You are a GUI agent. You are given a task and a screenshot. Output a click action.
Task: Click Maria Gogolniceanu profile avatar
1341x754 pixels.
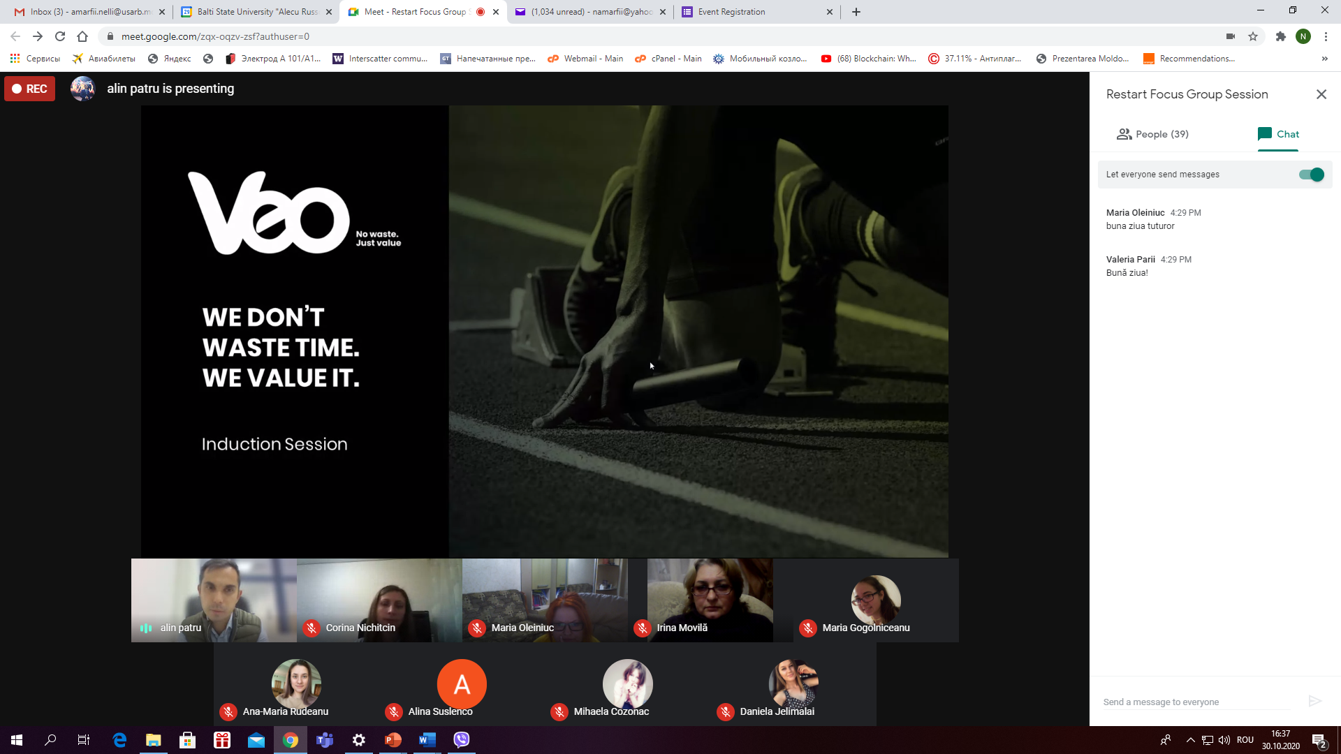(876, 600)
